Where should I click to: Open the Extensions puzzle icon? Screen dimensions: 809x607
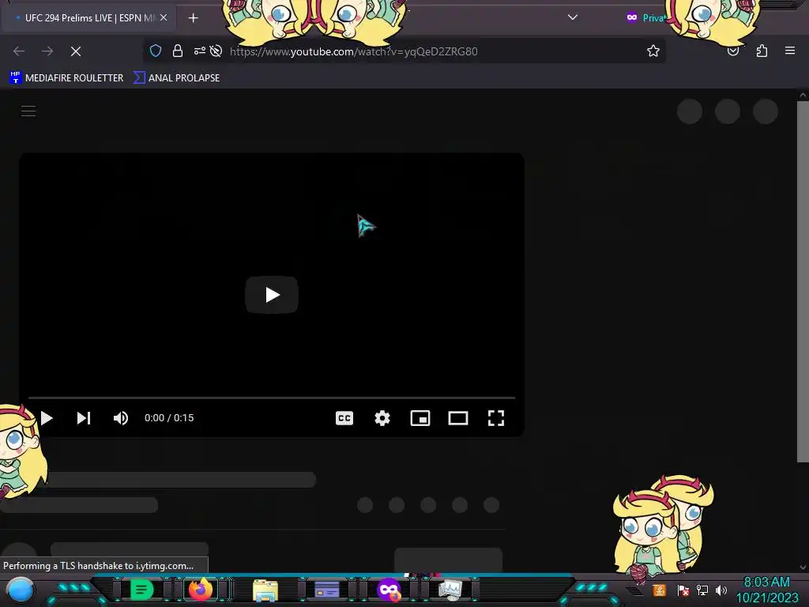click(762, 51)
